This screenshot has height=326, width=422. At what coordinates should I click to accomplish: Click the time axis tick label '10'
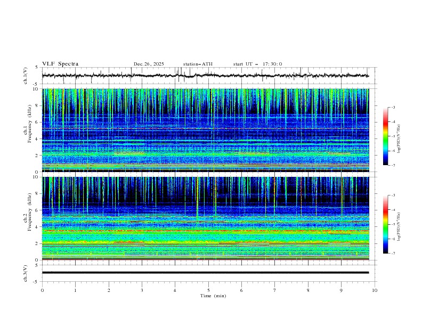pyautogui.click(x=375, y=290)
